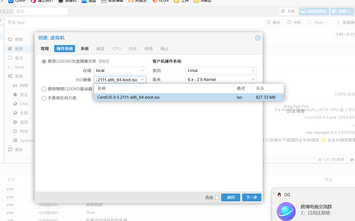This screenshot has width=355, height=221.
Task: Expand the 类别 Linux type dropdown
Action: tap(221, 70)
